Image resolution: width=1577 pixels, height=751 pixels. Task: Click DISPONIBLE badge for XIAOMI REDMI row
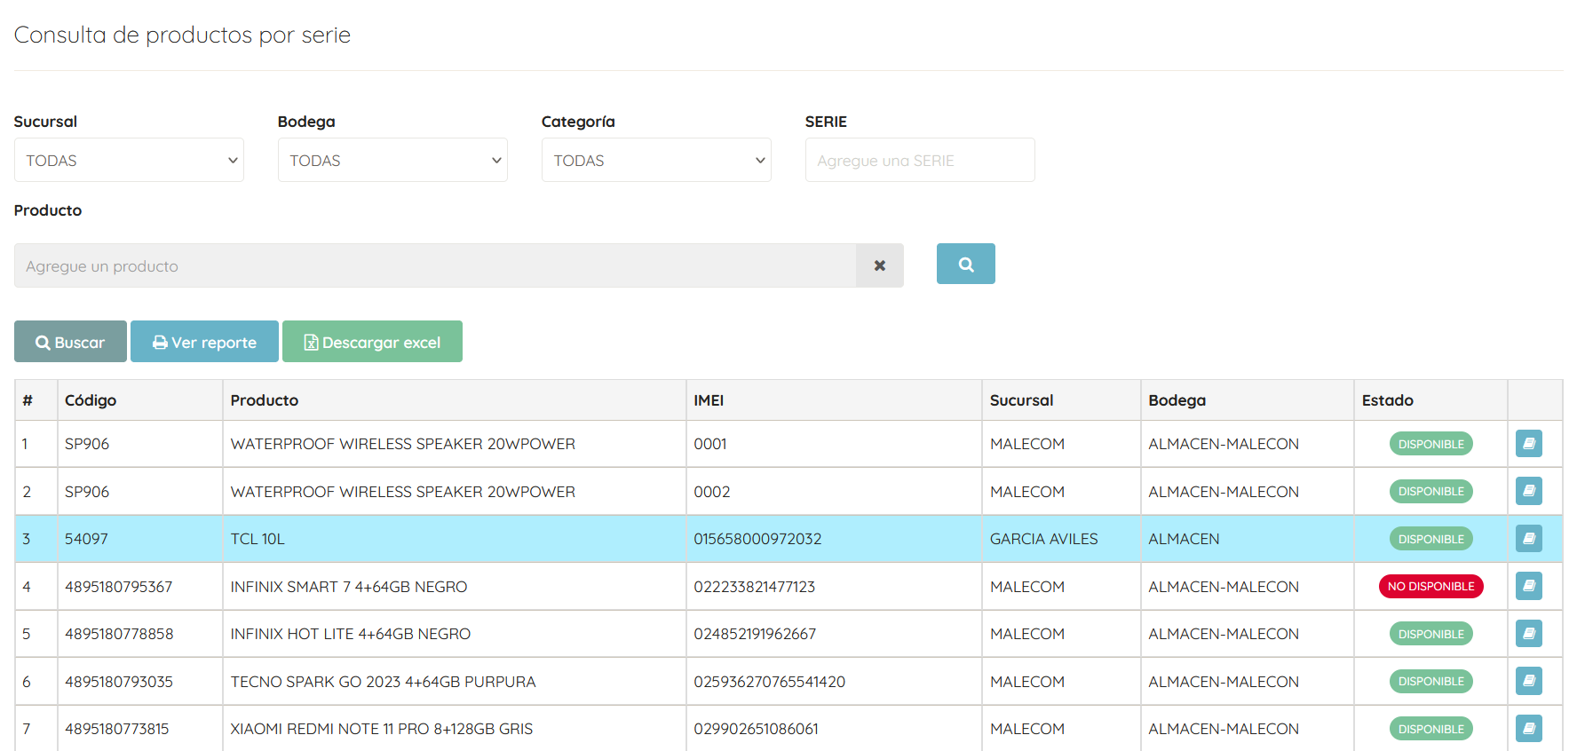pos(1430,729)
